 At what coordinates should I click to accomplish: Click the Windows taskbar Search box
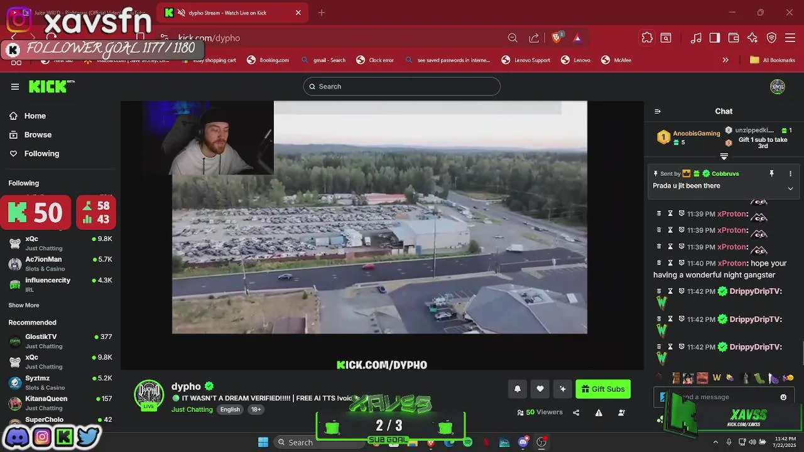319,442
